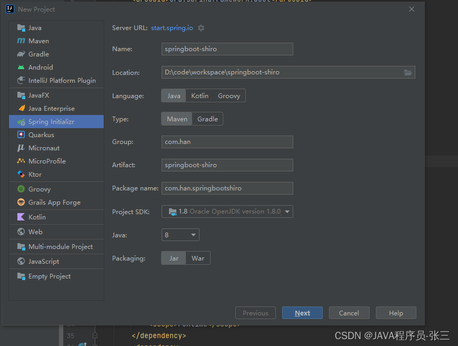Select Java in project type list
The width and height of the screenshot is (458, 346).
56,28
